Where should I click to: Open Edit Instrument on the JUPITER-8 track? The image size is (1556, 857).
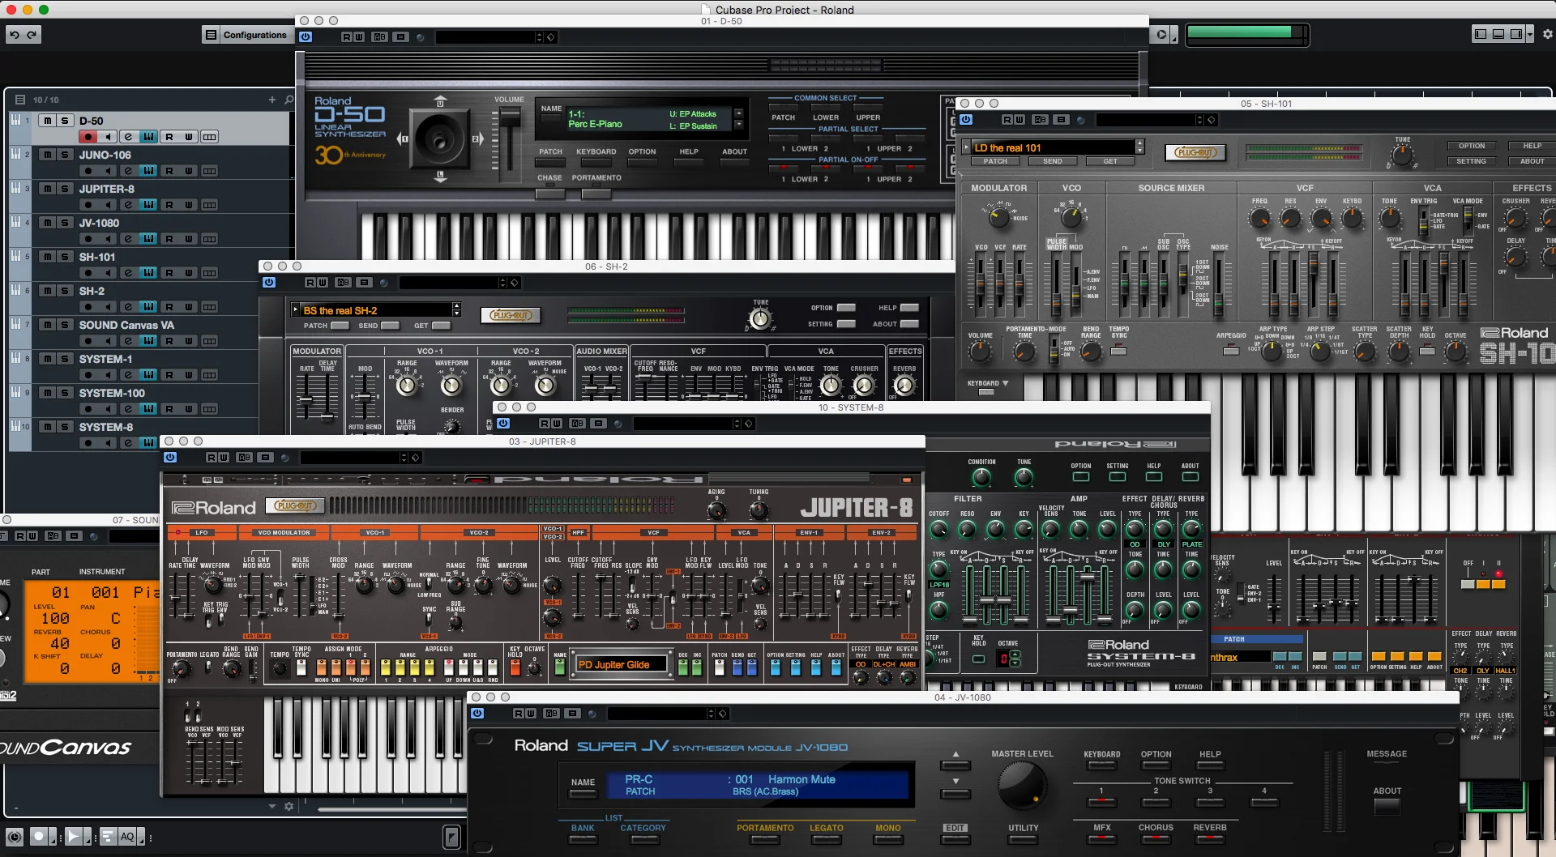point(128,205)
